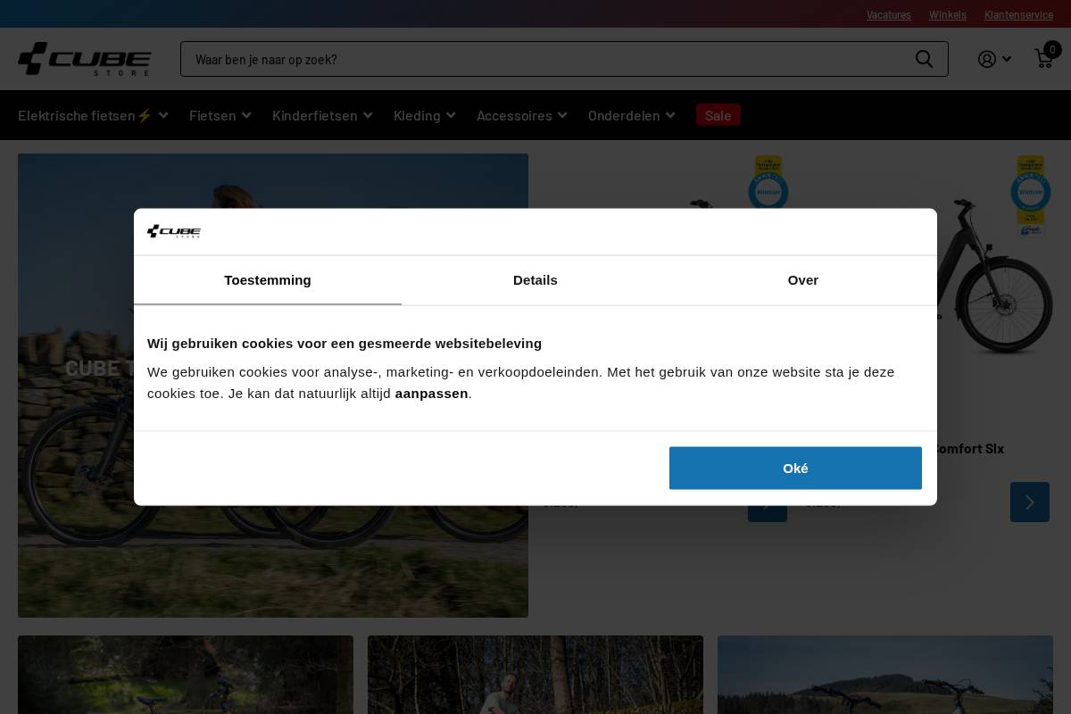Click the award badge above the Comfort Slx bike
This screenshot has height=714, width=1071.
click(1031, 192)
